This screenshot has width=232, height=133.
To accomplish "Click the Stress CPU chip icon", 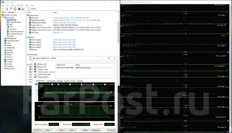I will (35, 64).
